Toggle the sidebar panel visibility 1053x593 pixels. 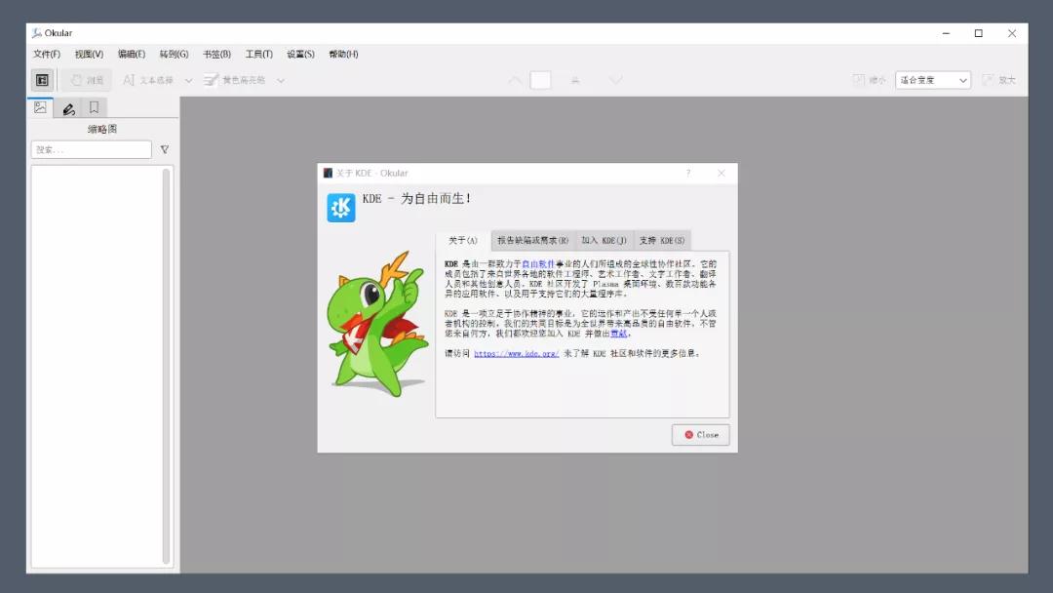click(x=41, y=80)
